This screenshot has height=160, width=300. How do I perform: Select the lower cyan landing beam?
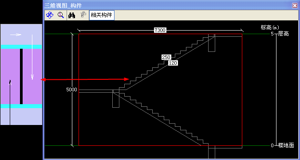pos(21,106)
